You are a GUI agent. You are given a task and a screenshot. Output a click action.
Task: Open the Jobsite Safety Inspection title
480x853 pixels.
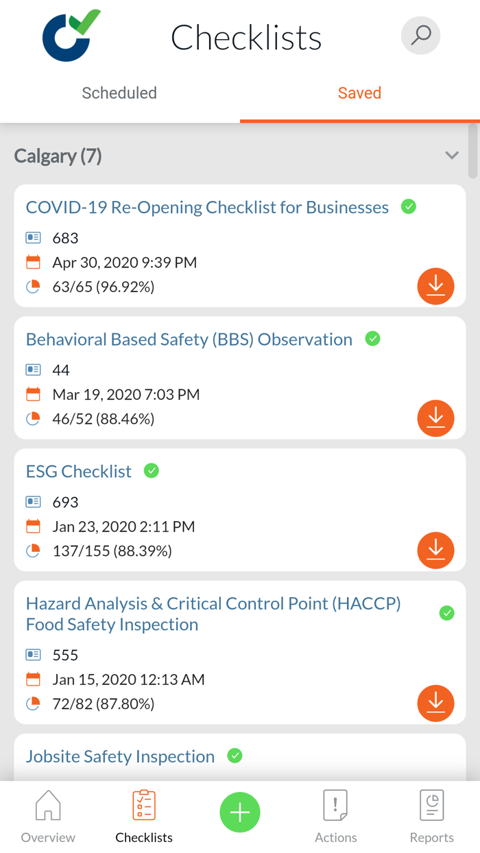120,756
